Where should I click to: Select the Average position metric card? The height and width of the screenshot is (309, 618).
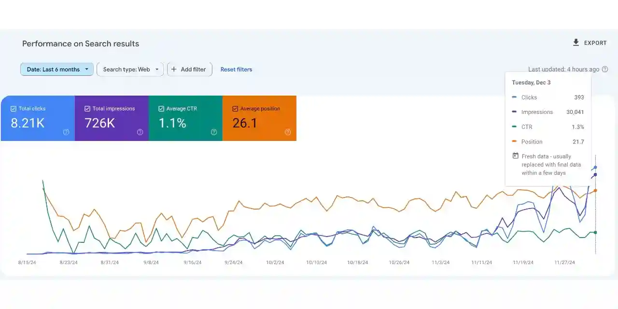pos(259,118)
